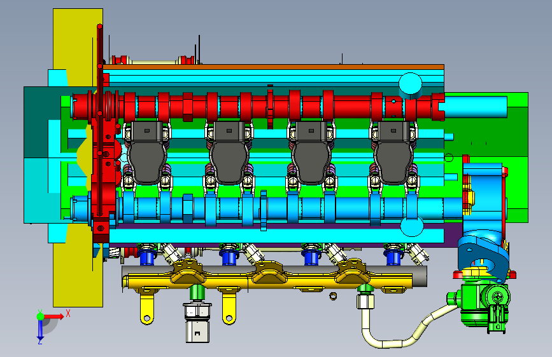Viewport: 552px width, 357px height.
Task: Select the cyan round cap near lower camshaft end
Action: pos(412,226)
